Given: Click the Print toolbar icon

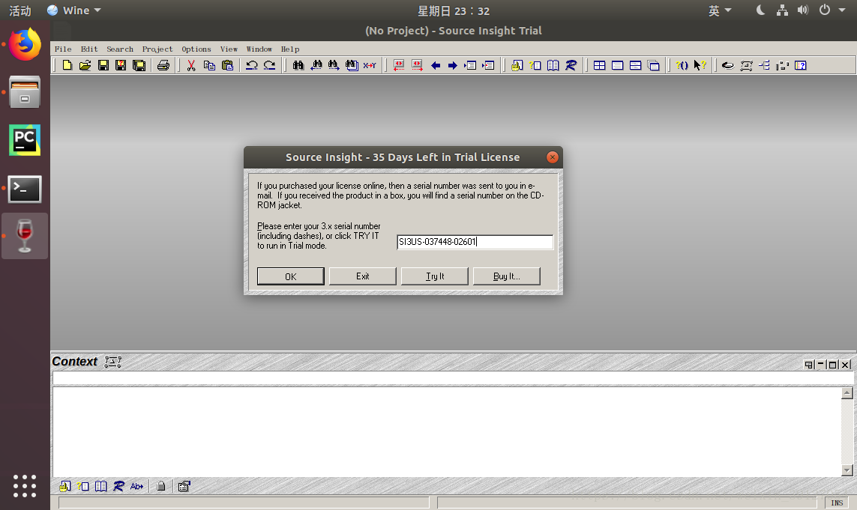Looking at the screenshot, I should (x=163, y=65).
